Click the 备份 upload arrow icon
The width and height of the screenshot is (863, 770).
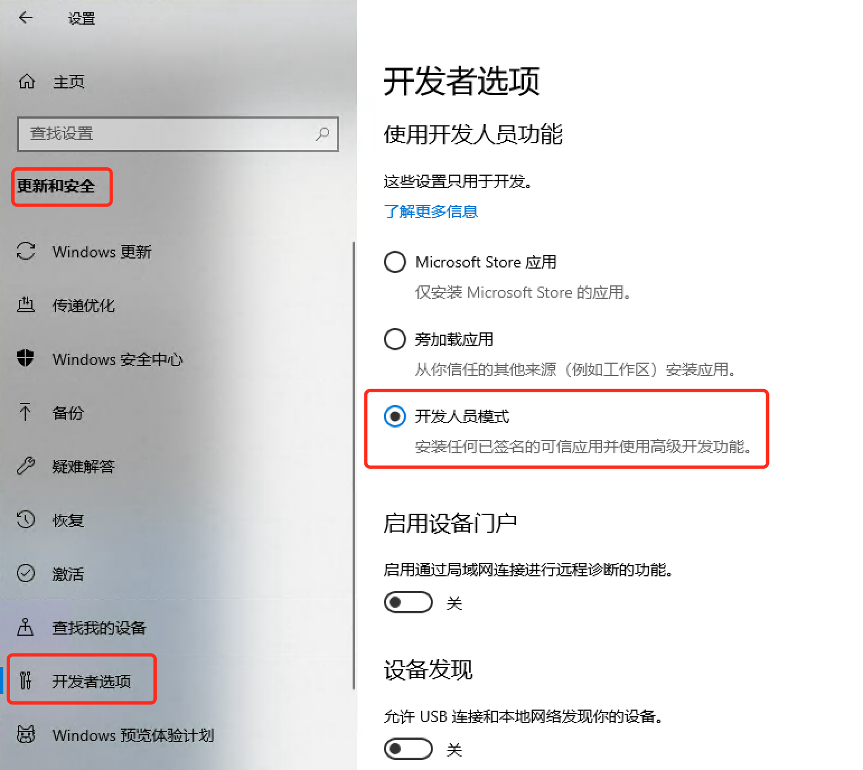pyautogui.click(x=26, y=412)
